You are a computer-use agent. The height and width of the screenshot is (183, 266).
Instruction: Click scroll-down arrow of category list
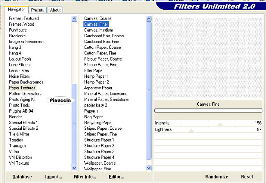pyautogui.click(x=74, y=168)
